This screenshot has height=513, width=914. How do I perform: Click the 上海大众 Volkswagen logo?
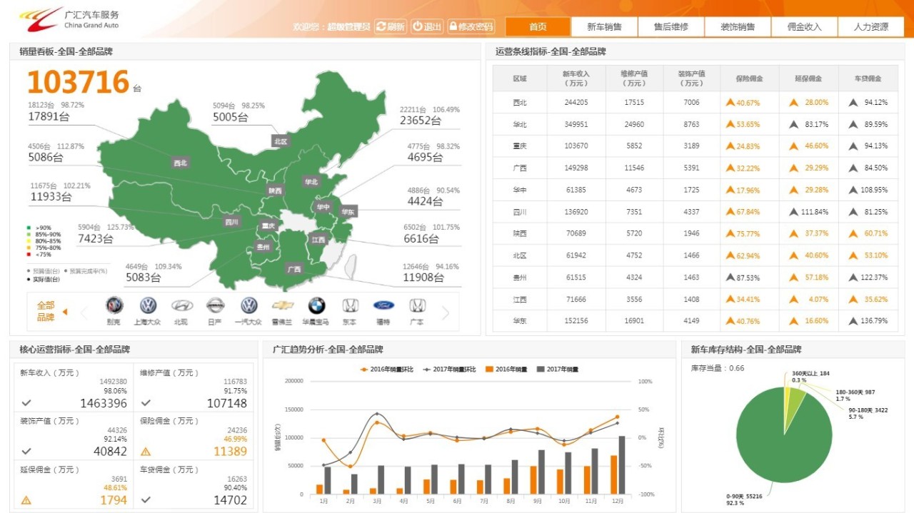(x=148, y=306)
